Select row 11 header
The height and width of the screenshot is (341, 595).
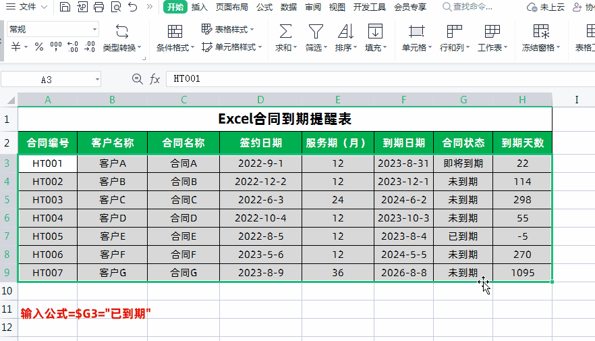7,309
